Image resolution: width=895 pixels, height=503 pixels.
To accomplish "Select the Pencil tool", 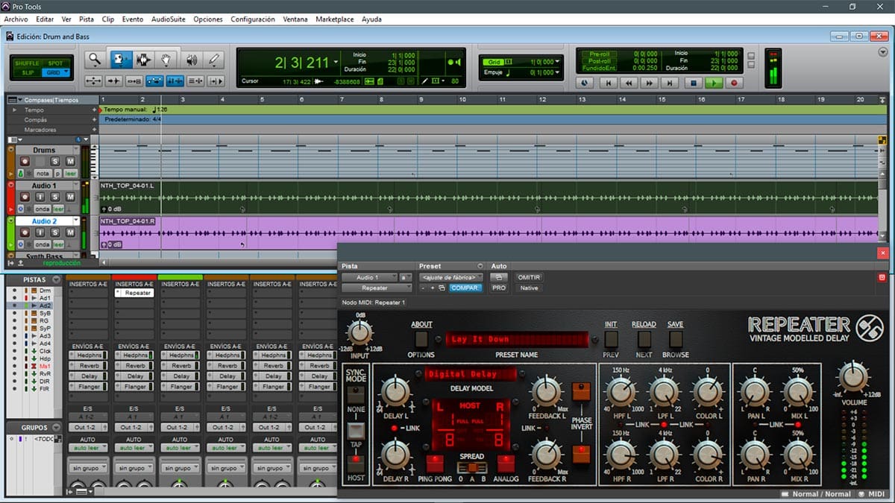I will coord(214,60).
